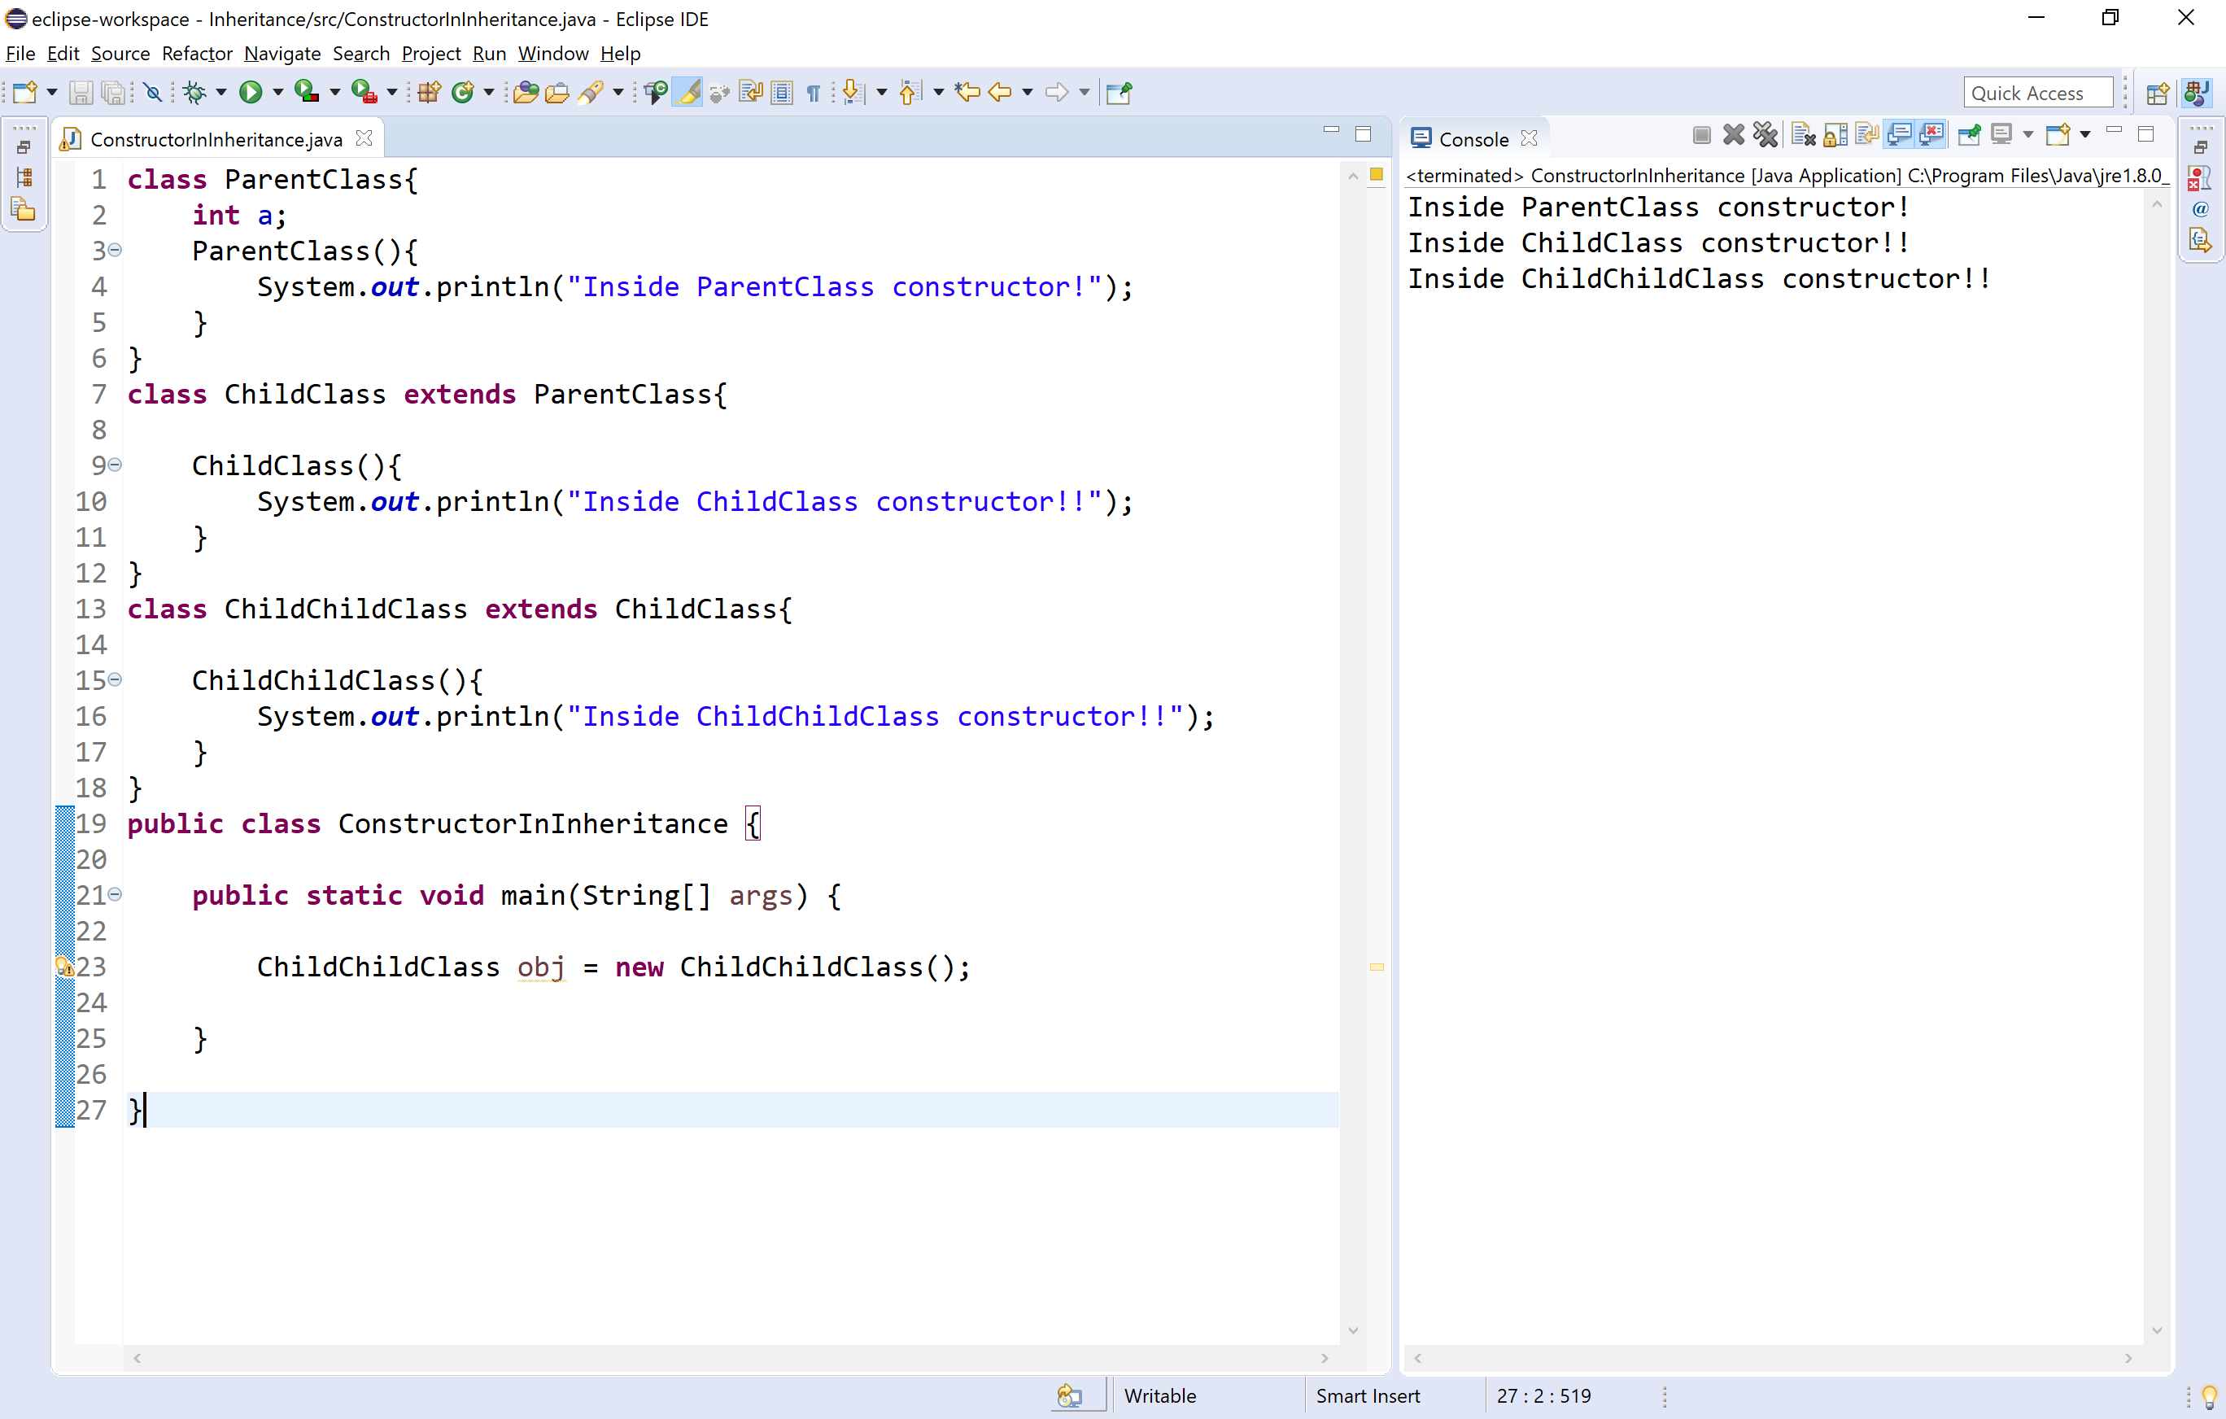Pin the Console view
Image resolution: width=2226 pixels, height=1419 pixels.
click(x=1969, y=134)
